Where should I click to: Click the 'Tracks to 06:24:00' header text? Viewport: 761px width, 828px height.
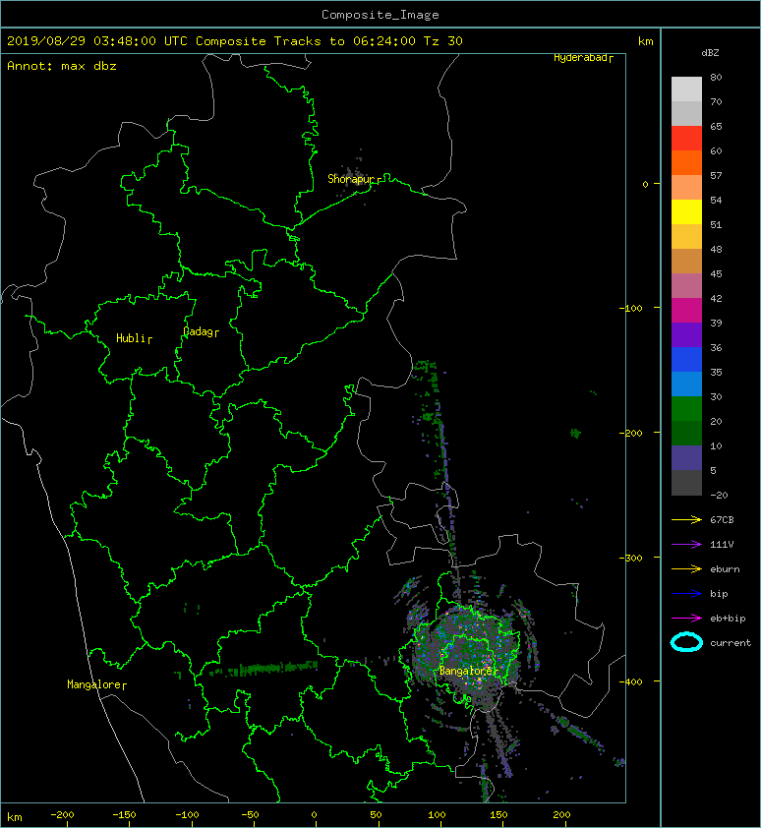[345, 41]
